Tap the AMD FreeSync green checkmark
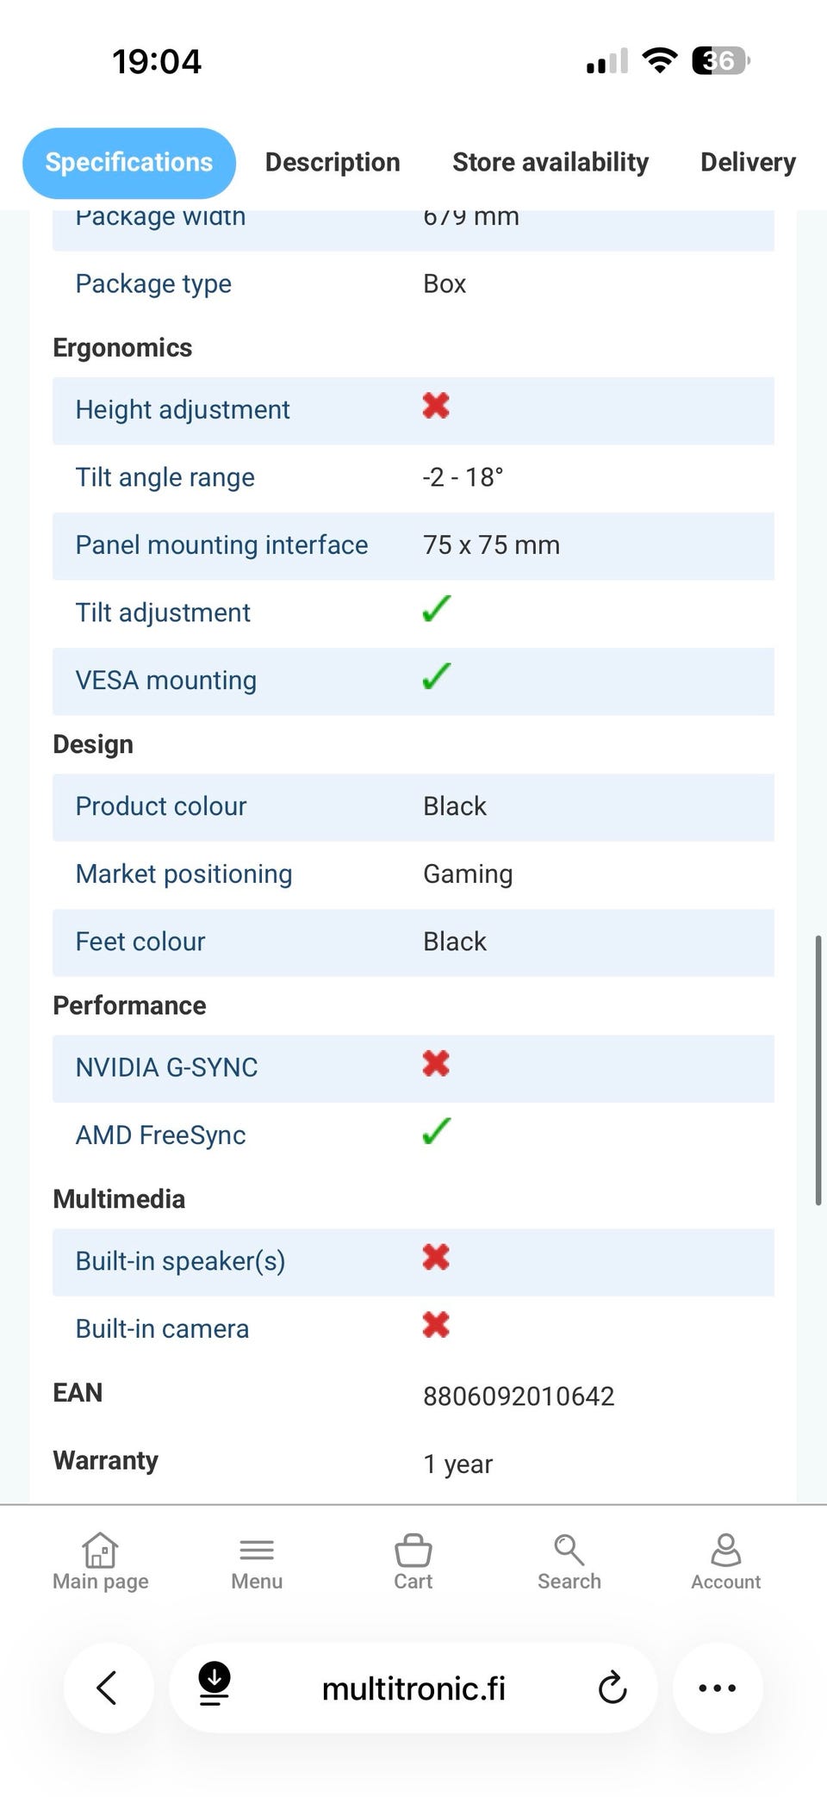Viewport: 827px width, 1797px height. [x=437, y=1132]
